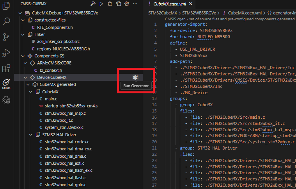This screenshot has width=296, height=189.
Task: Click the Build (hammer) icon in CMSIS header
Action: tap(92, 4)
